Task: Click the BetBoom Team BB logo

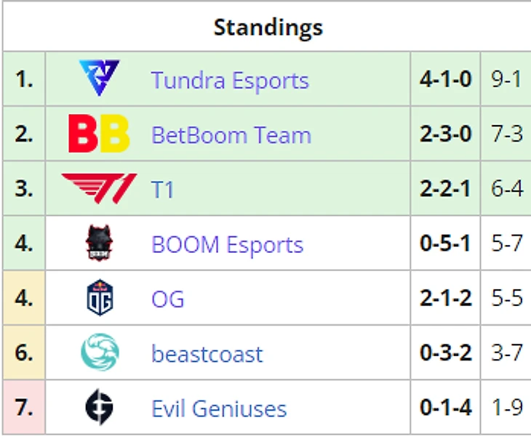Action: point(100,134)
